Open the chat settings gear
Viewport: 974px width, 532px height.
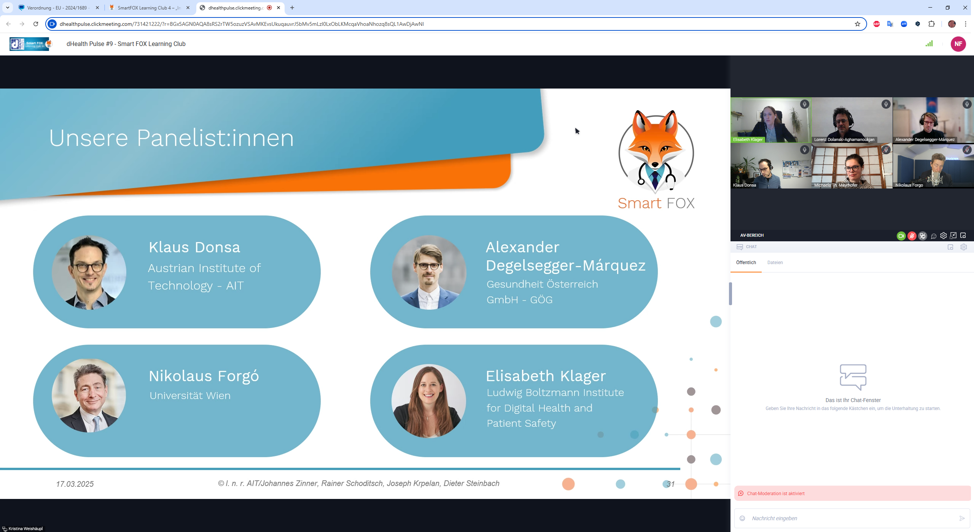964,247
